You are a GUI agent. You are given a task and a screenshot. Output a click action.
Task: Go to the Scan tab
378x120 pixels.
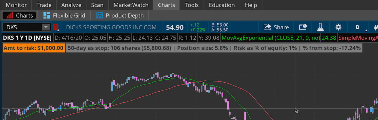pos(97,5)
